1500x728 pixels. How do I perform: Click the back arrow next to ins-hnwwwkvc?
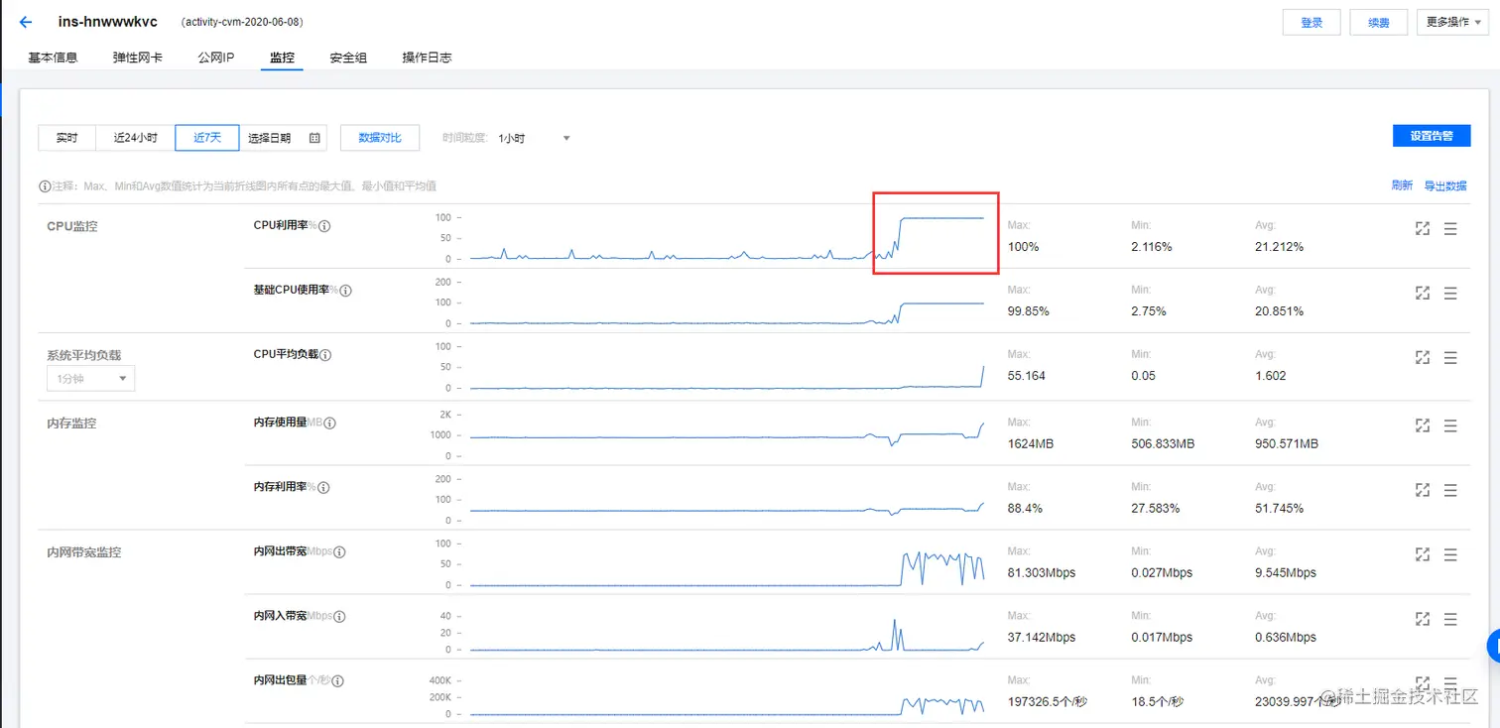[x=25, y=21]
